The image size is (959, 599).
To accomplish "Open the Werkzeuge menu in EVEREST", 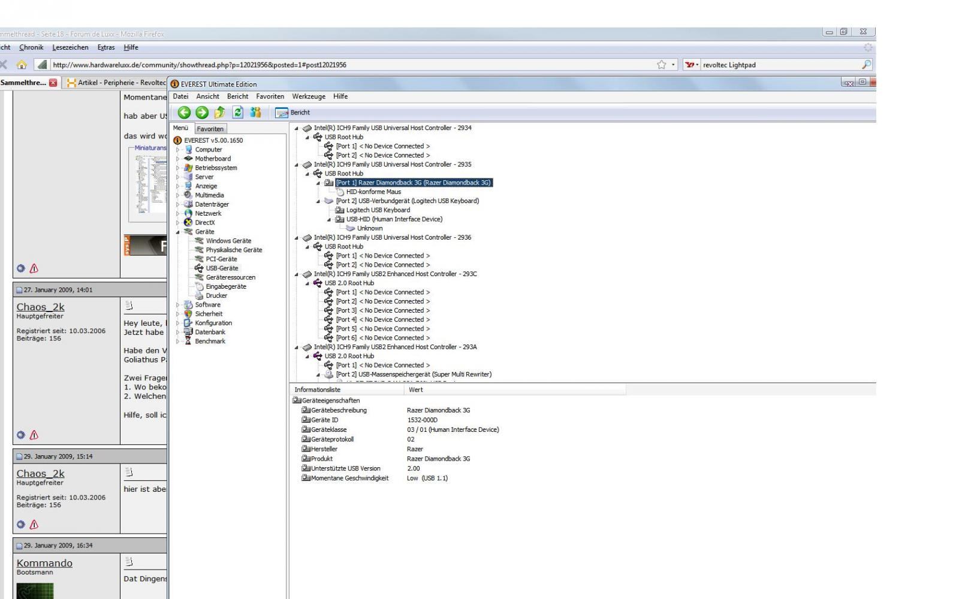I will 309,96.
